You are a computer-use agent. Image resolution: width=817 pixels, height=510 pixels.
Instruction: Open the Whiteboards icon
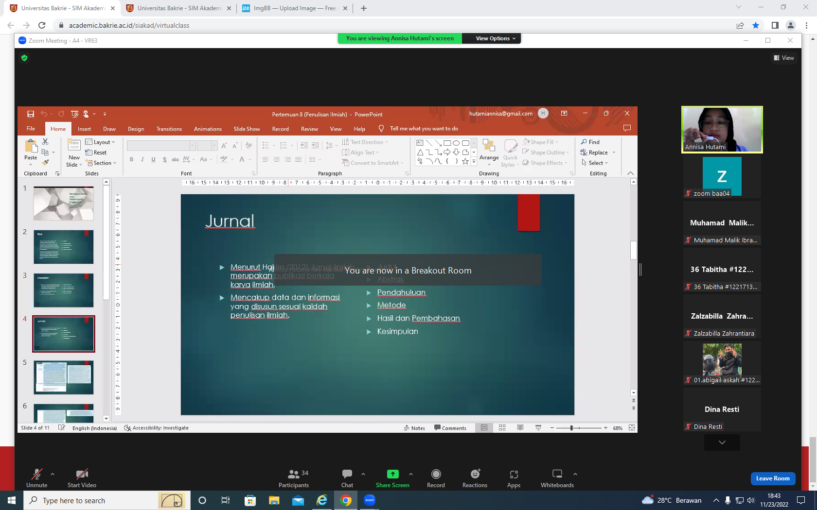(x=557, y=474)
